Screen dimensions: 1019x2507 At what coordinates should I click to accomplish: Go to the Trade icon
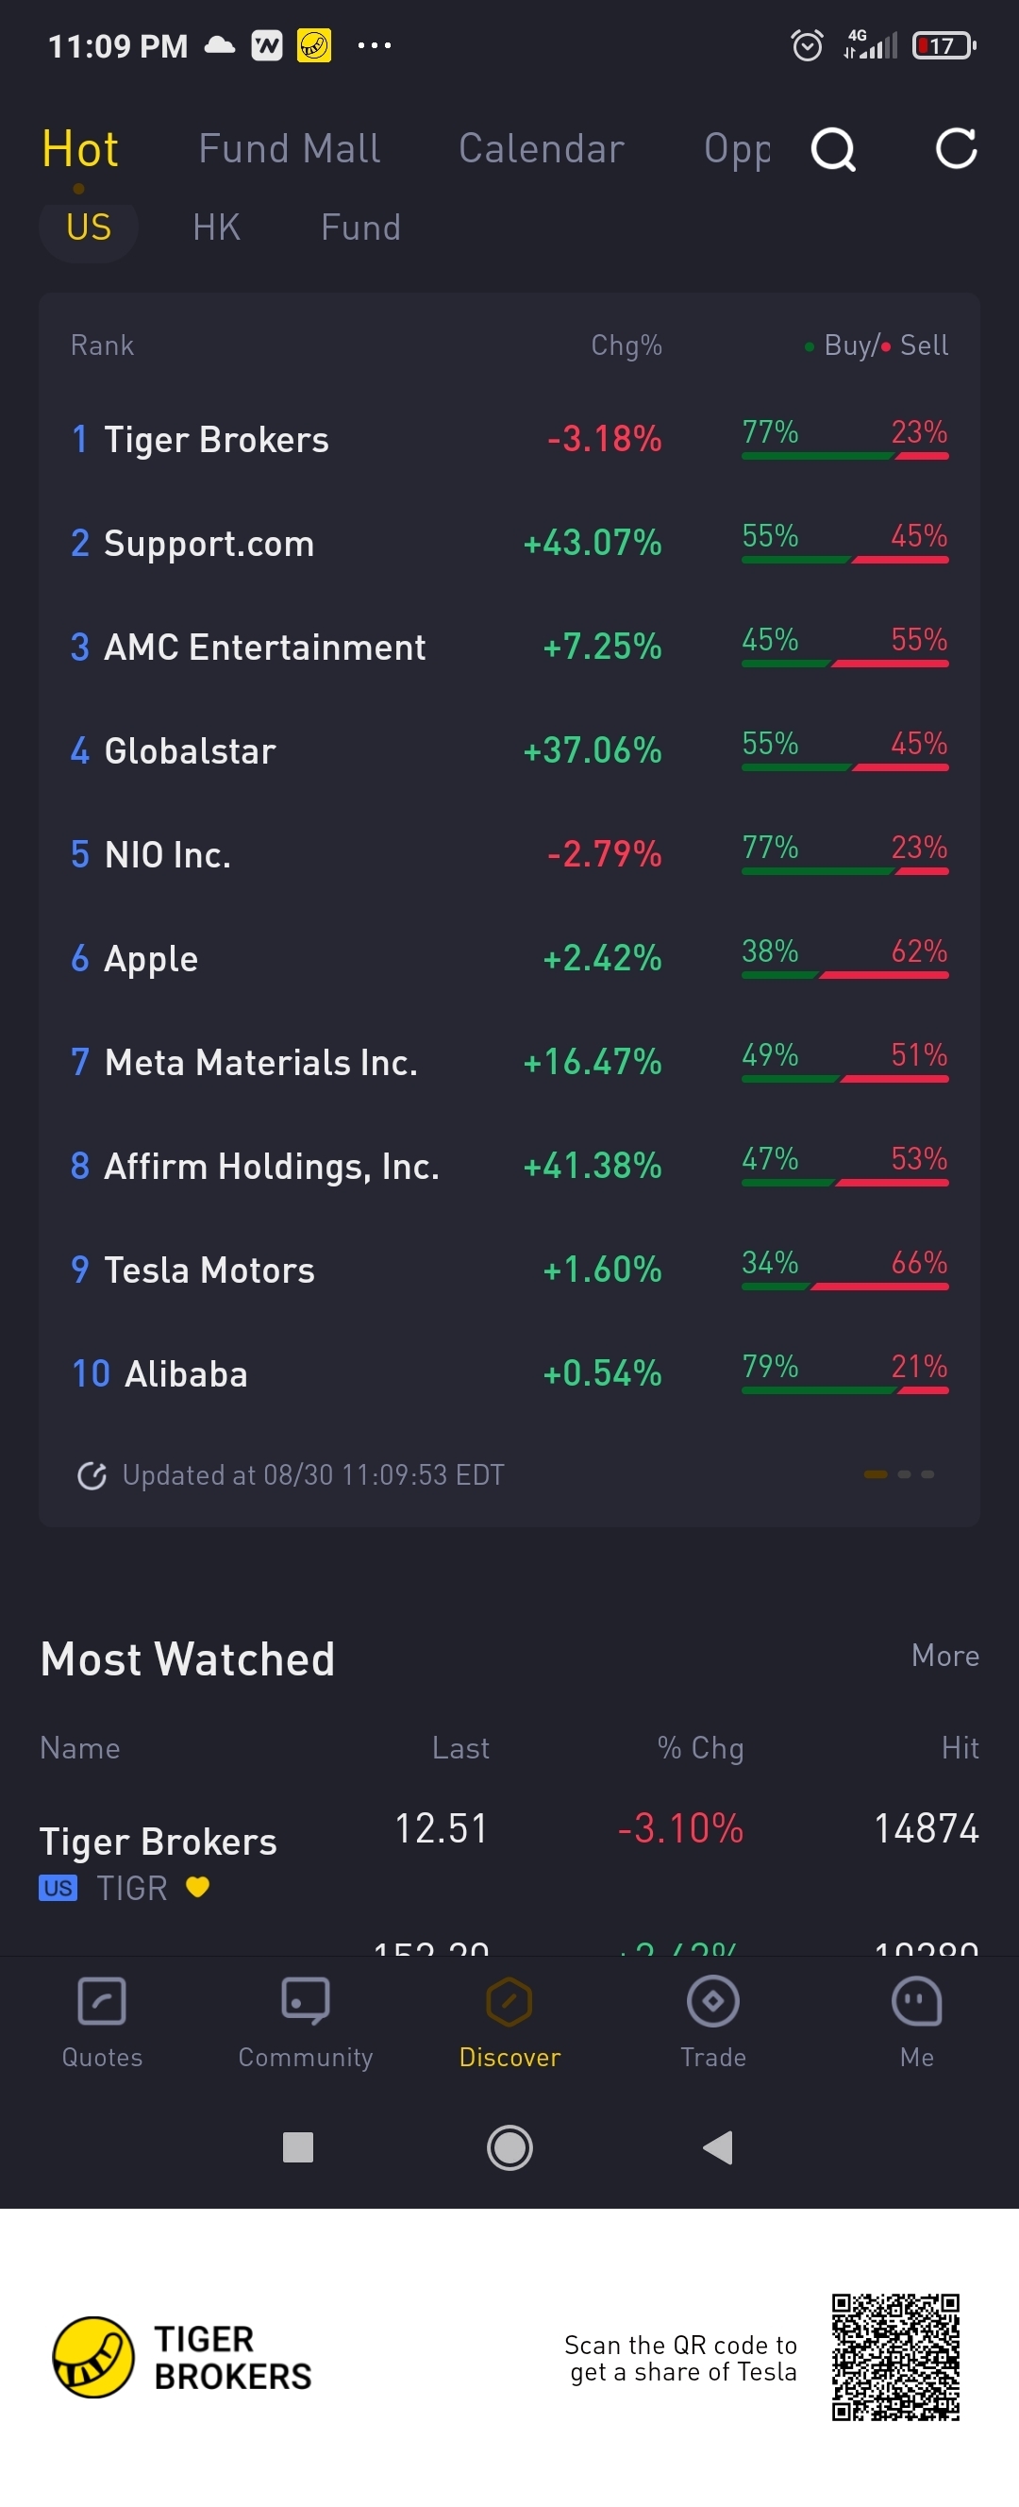713,2001
